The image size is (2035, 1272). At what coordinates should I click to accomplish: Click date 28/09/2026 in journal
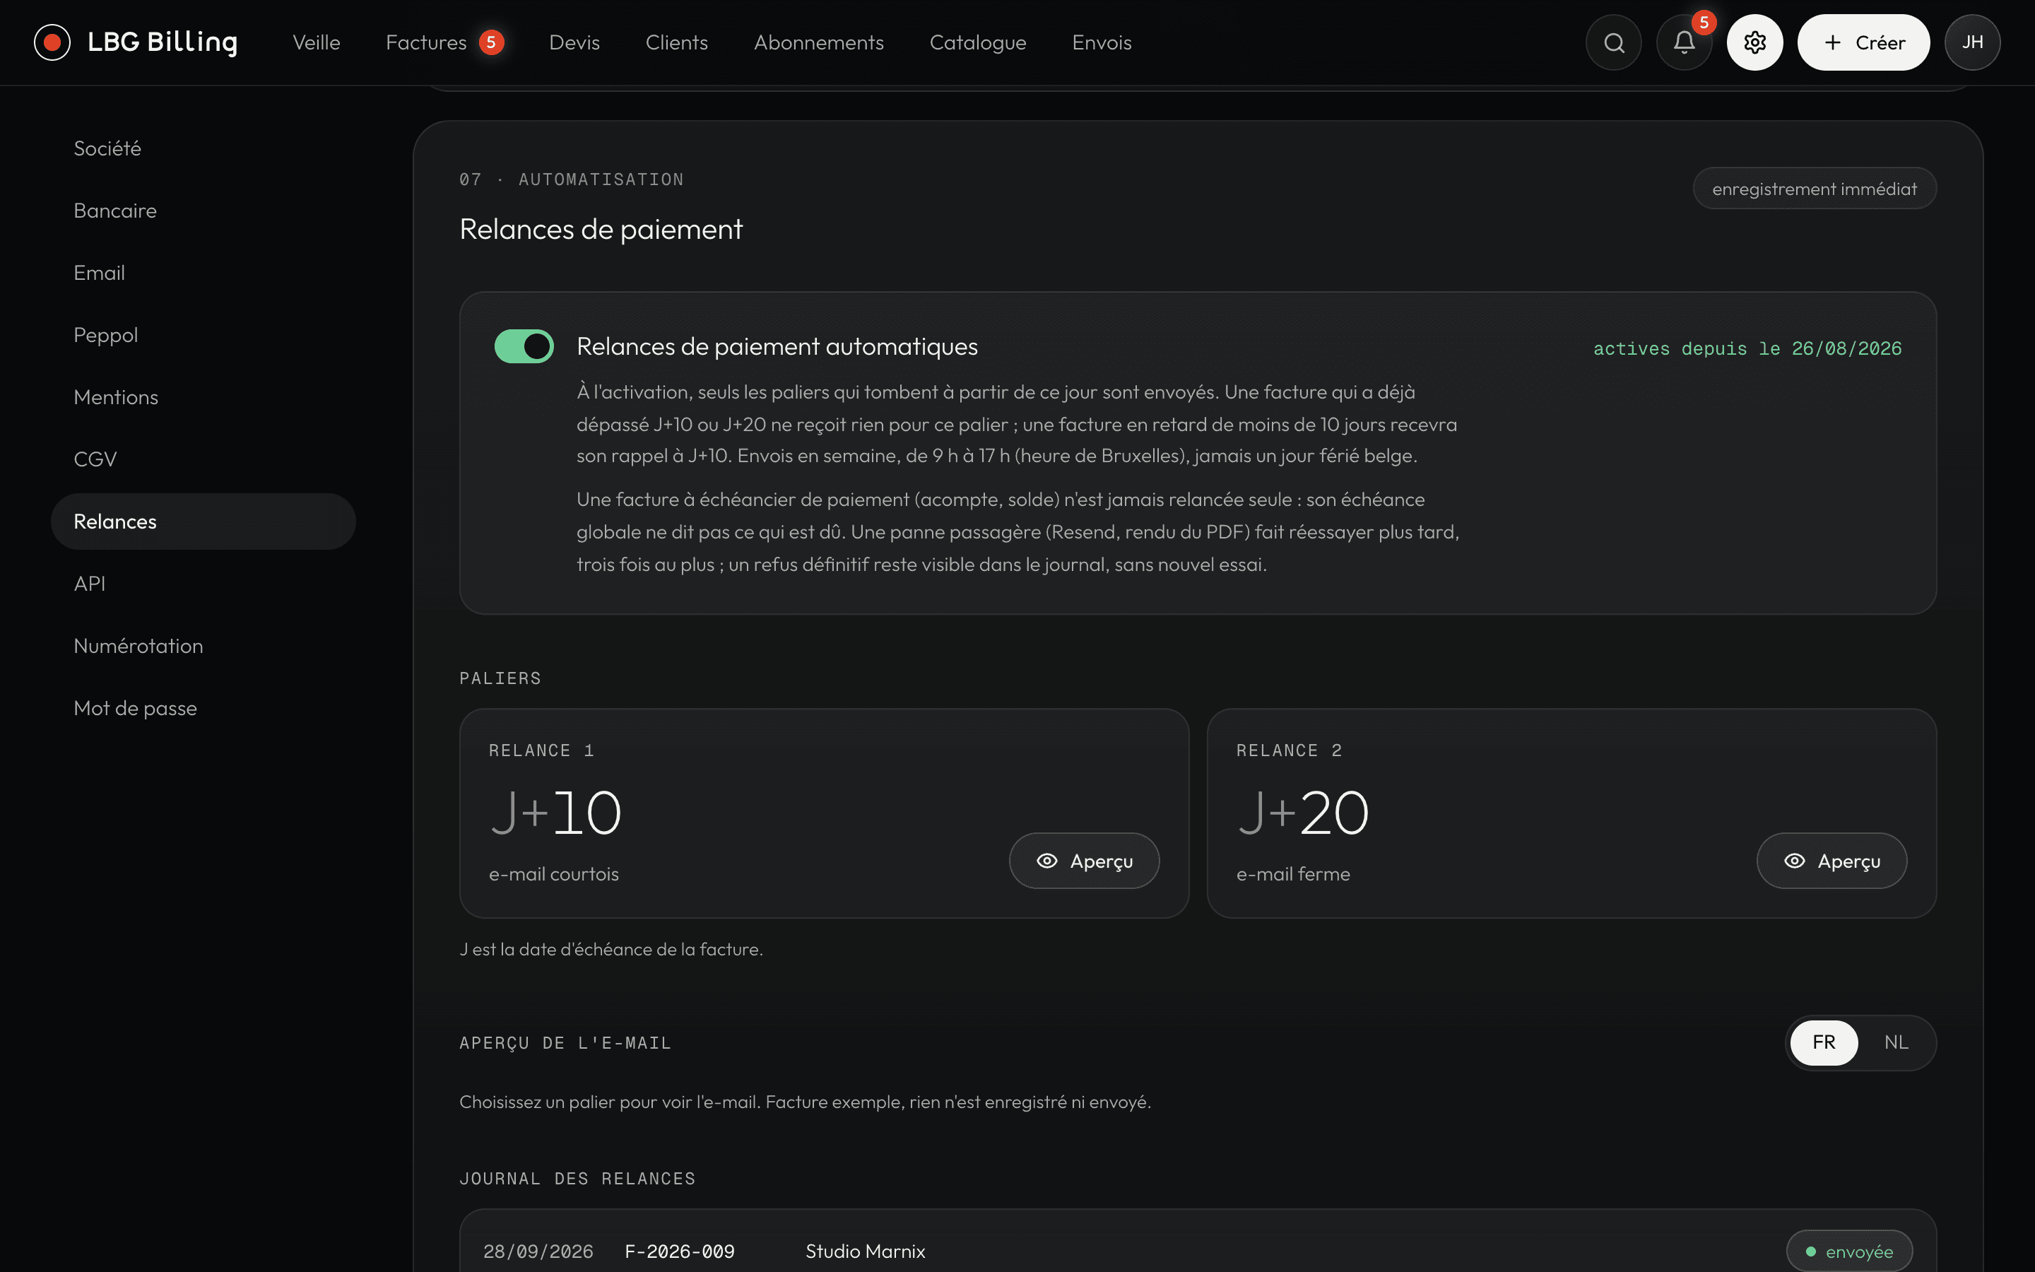(538, 1251)
